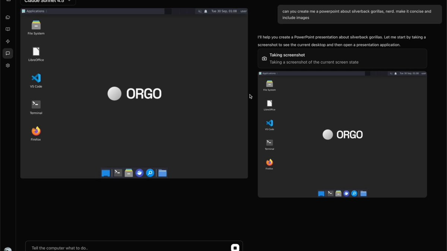
Task: Click Applications menu in chat screenshot
Action: [268, 73]
